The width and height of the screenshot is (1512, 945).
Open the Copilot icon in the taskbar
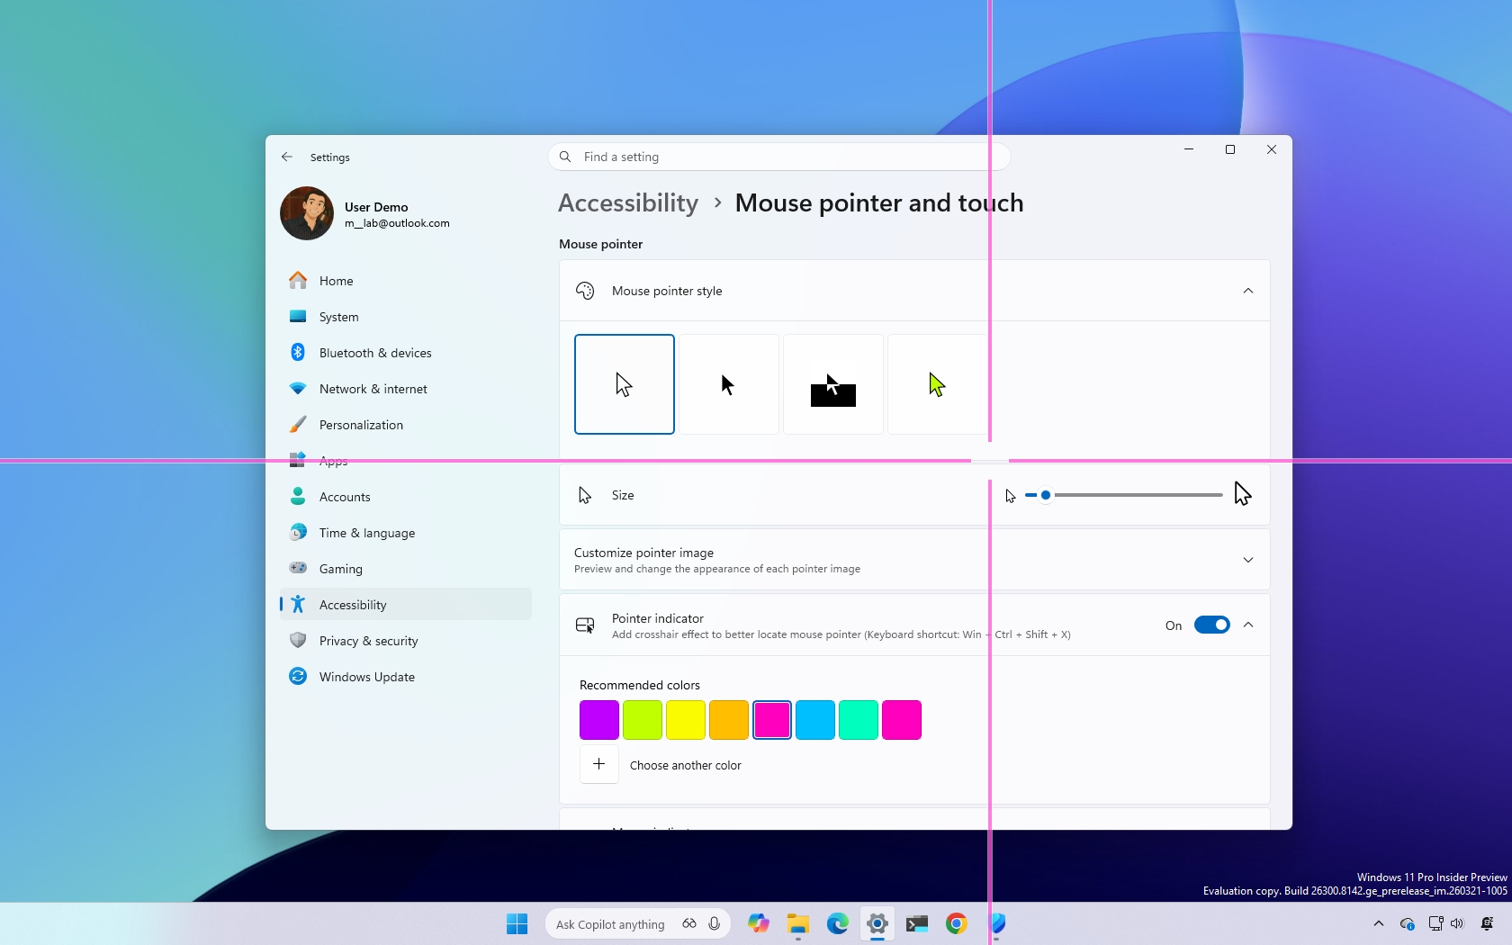(x=758, y=923)
